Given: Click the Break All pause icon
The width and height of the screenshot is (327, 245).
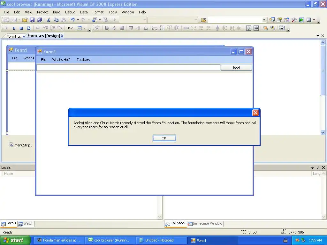Looking at the screenshot, I should point(14,28).
